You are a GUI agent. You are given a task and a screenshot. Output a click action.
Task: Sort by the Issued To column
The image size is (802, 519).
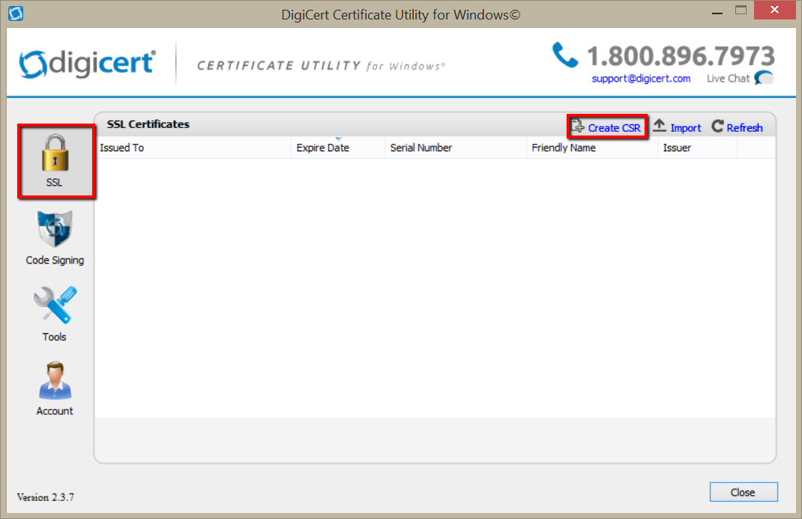tap(193, 148)
